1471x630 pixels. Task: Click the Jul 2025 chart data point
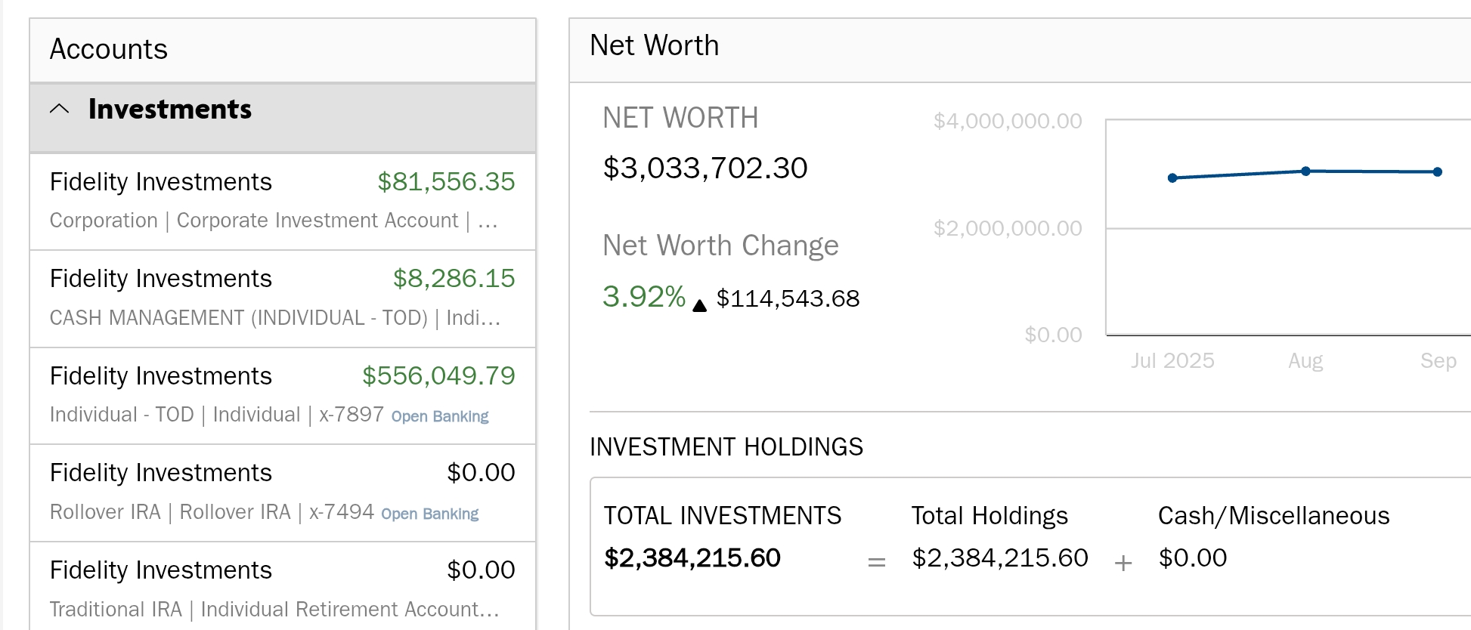(1172, 178)
